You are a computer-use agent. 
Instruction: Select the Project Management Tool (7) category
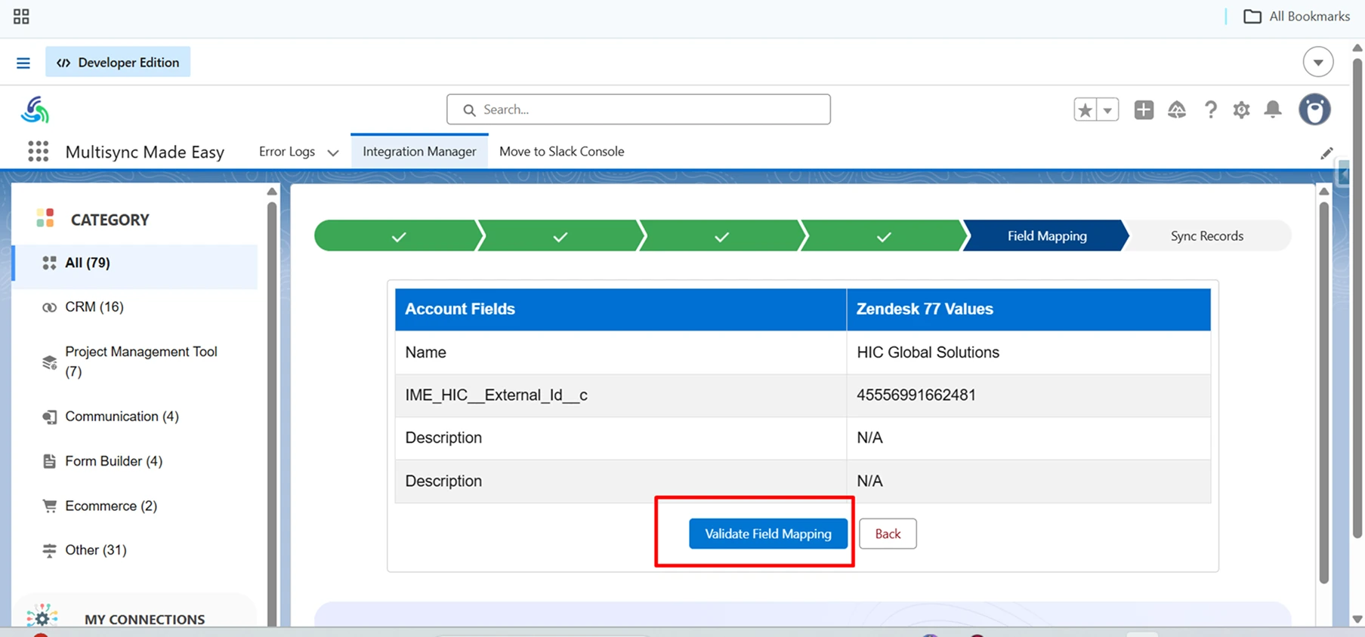[x=136, y=362]
